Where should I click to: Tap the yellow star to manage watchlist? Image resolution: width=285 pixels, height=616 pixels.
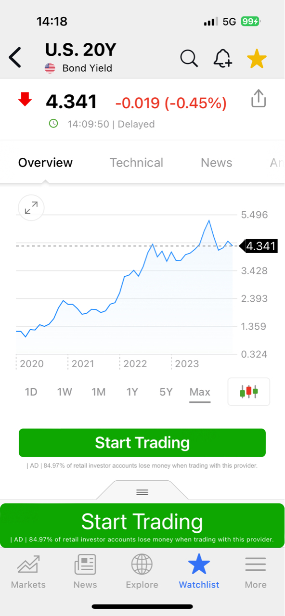point(257,58)
